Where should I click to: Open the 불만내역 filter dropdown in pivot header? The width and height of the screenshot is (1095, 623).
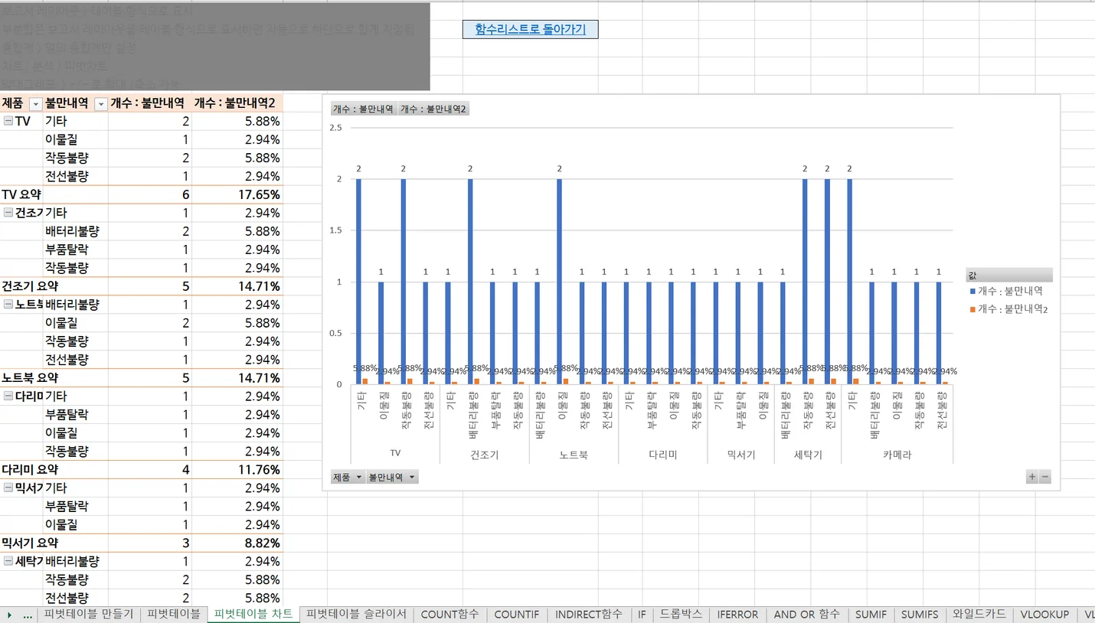pos(100,104)
